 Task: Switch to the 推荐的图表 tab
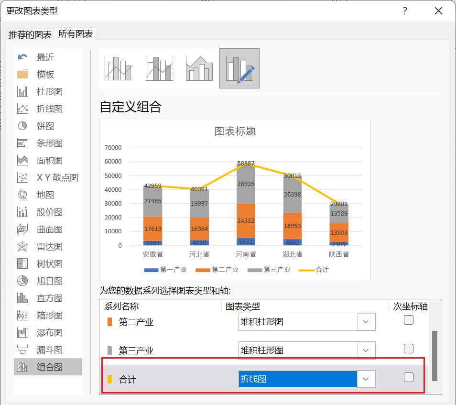[30, 34]
